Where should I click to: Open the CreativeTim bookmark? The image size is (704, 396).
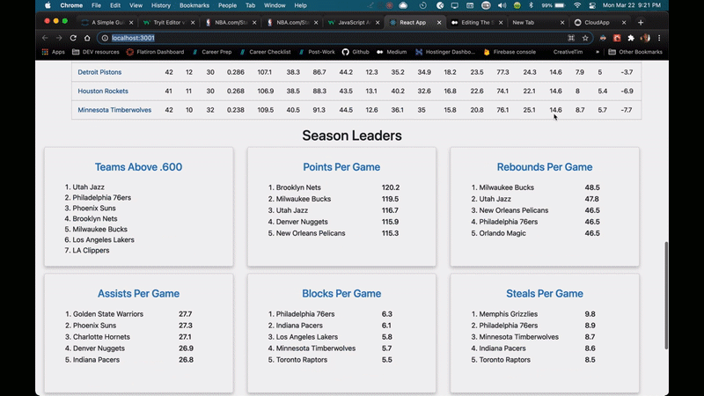(x=568, y=52)
